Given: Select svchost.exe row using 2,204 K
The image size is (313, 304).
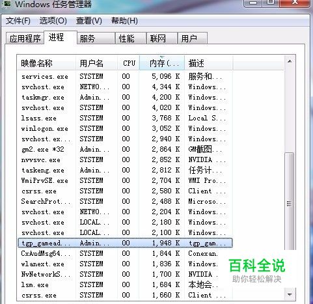Looking at the screenshot, I should tap(125, 212).
